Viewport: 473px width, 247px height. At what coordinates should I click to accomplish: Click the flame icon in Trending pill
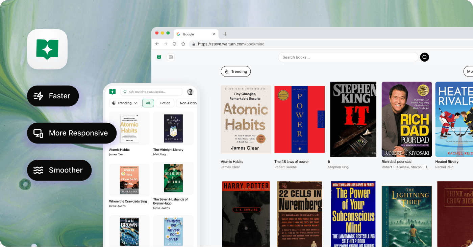227,71
